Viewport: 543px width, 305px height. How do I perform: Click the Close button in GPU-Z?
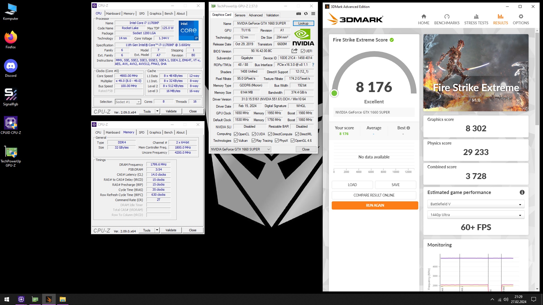(x=306, y=149)
